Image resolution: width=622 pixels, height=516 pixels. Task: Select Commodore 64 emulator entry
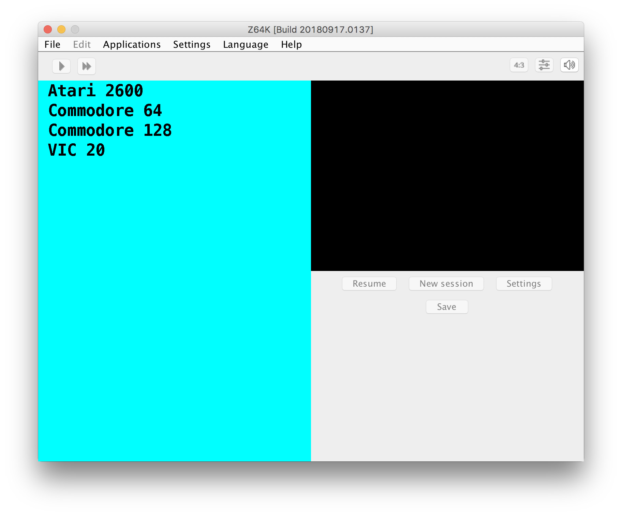point(105,111)
